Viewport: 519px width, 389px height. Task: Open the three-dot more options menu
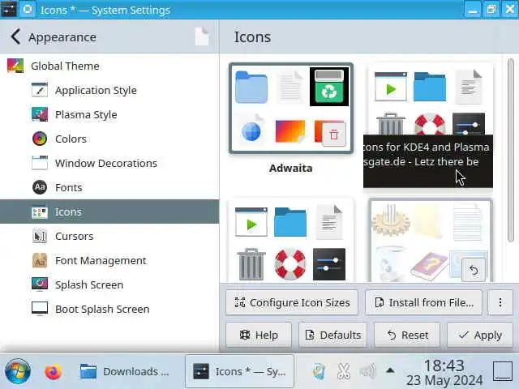(500, 302)
